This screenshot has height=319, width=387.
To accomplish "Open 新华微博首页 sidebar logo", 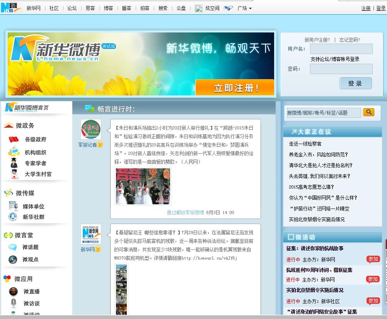I will point(27,107).
